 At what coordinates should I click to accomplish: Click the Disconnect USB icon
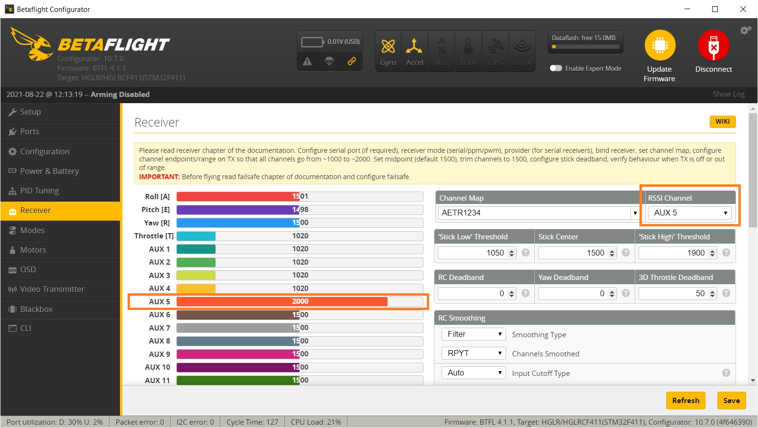pyautogui.click(x=714, y=45)
